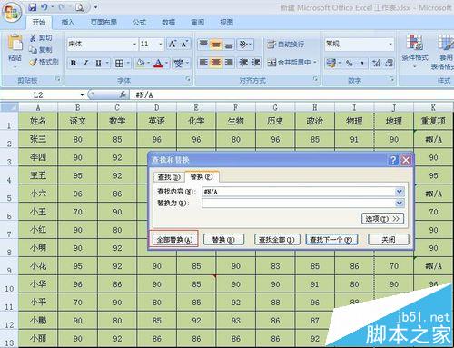Click the Replace (替换) button
The height and width of the screenshot is (348, 454).
[x=223, y=240]
